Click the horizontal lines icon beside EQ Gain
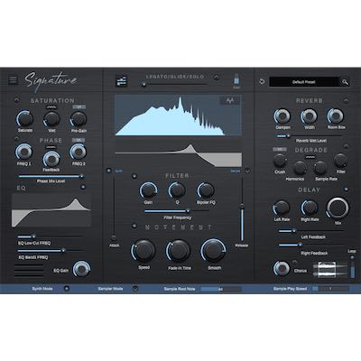361x361 pixels. point(29,271)
